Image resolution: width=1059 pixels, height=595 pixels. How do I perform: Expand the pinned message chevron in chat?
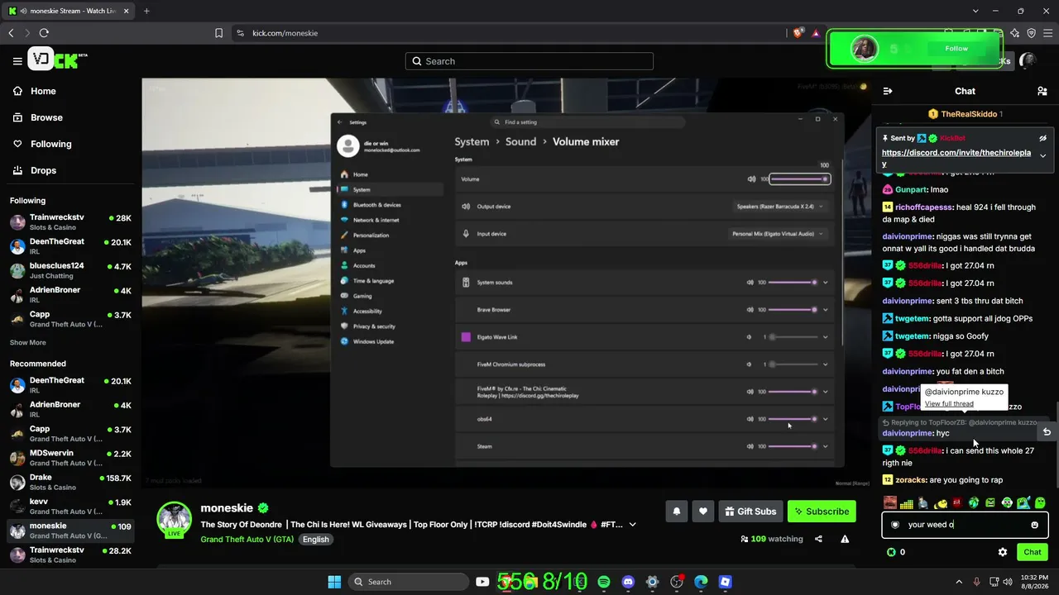[1043, 156]
